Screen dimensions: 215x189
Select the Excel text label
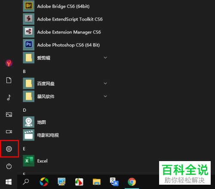(42, 161)
